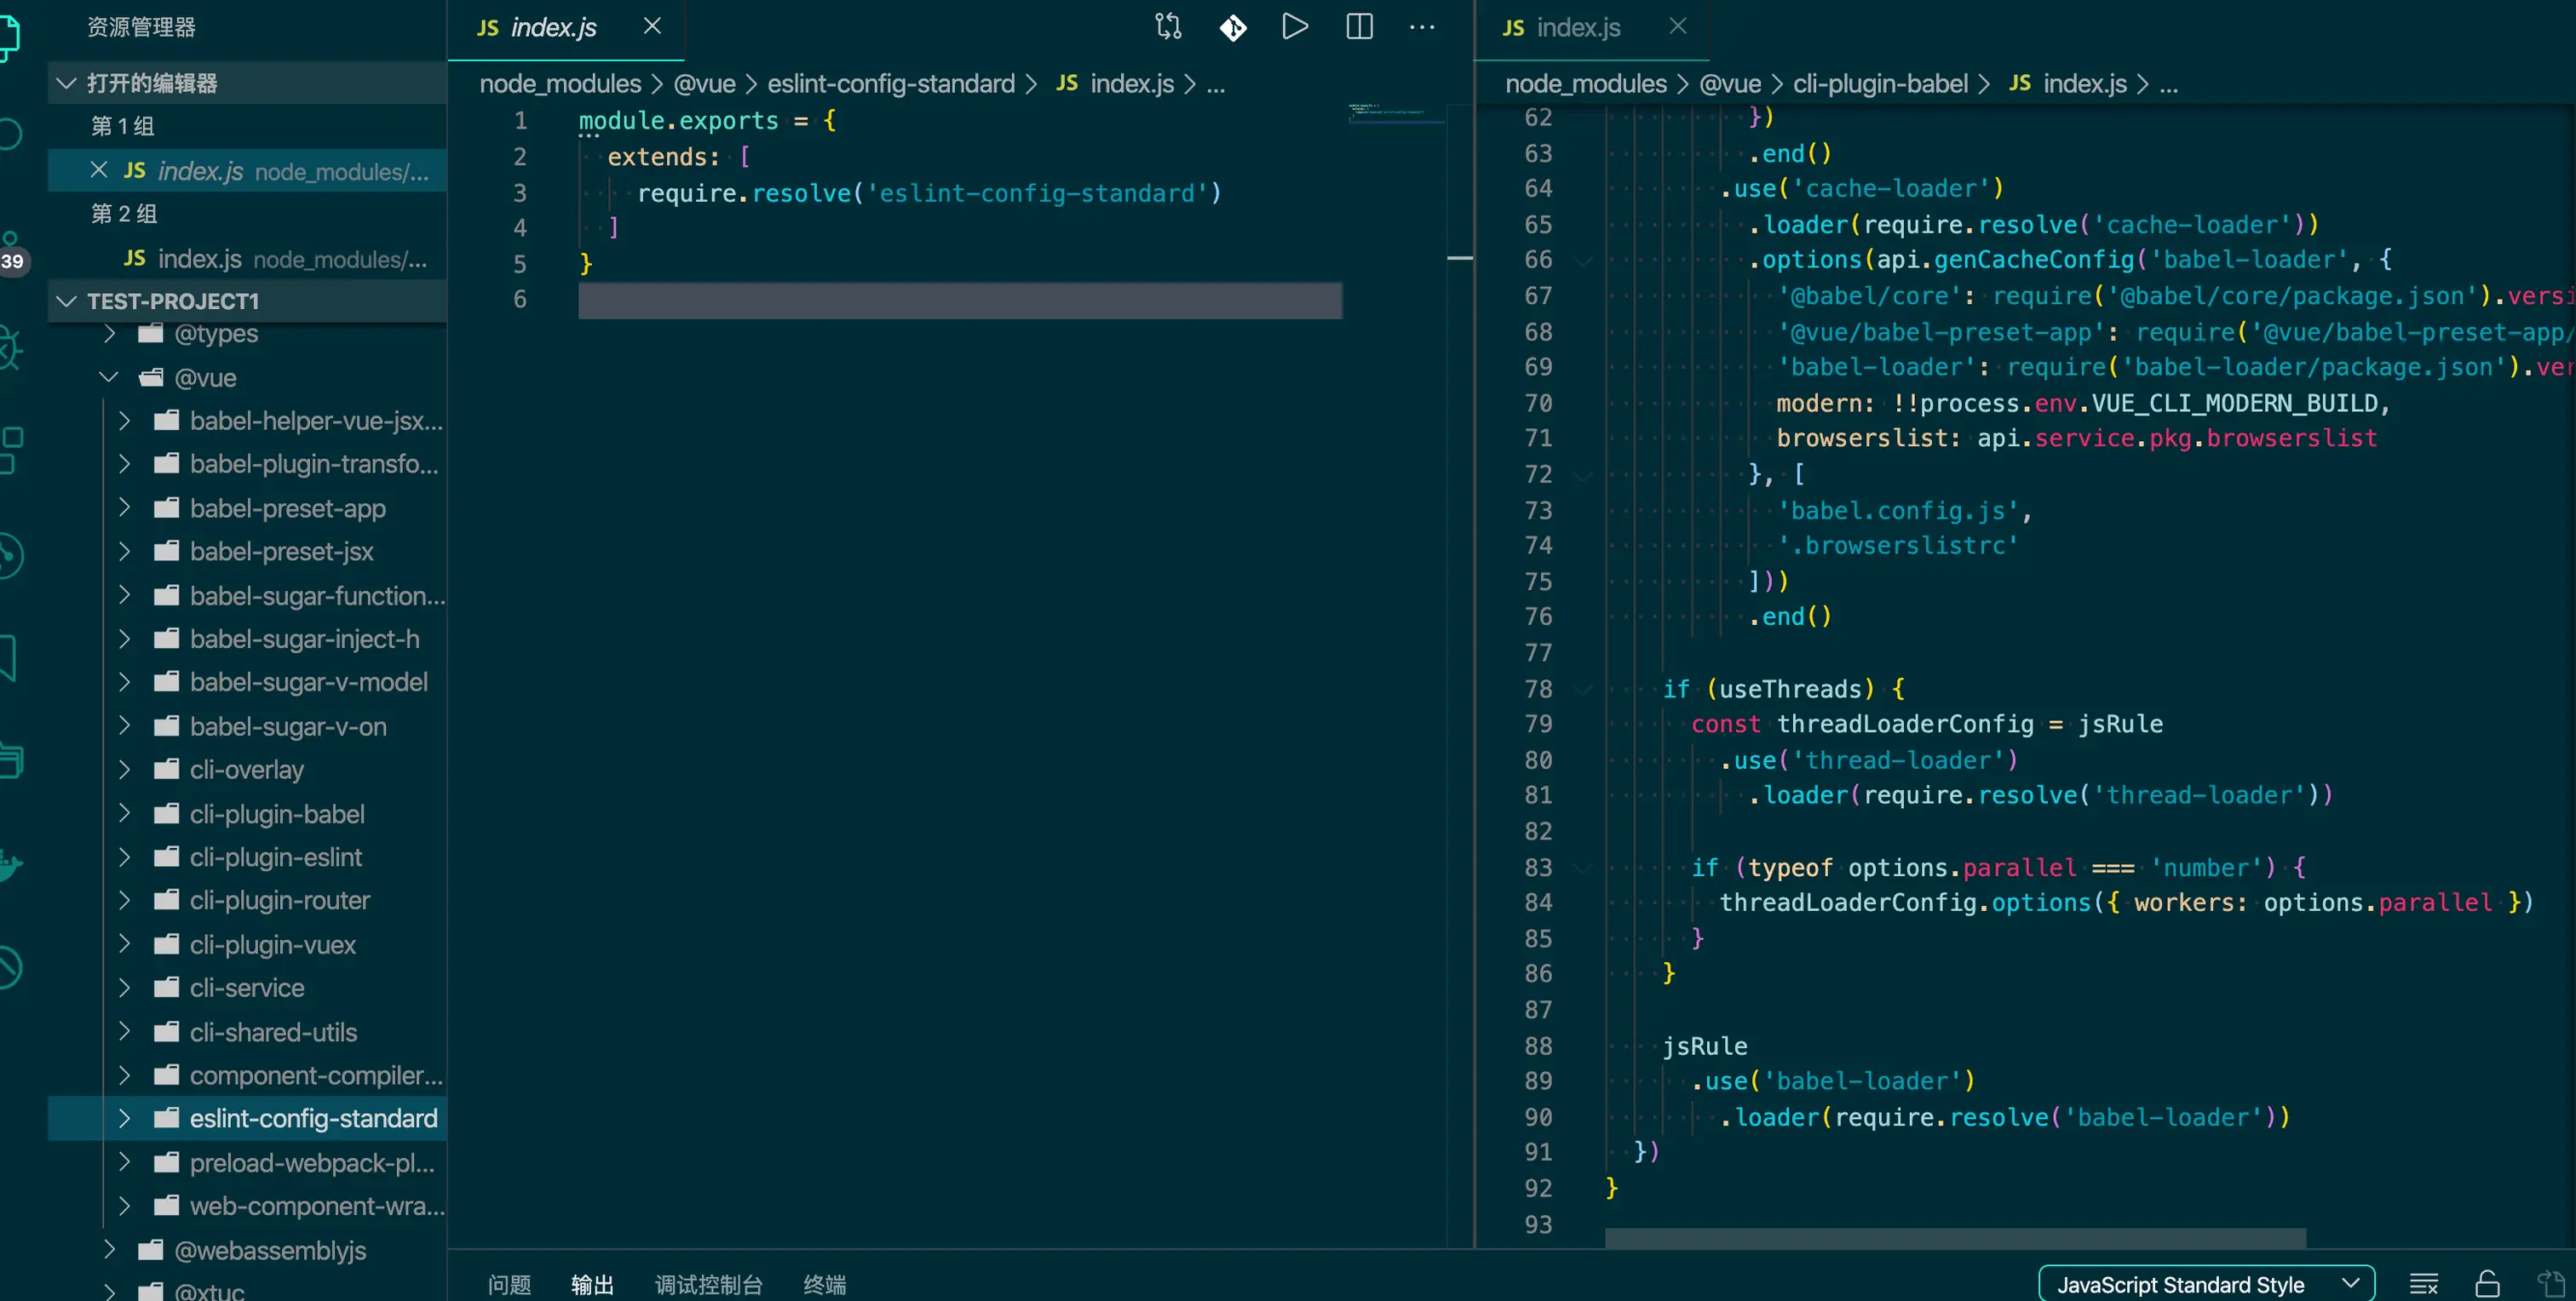Toggle code folding arrow at line 66

pos(1583,260)
